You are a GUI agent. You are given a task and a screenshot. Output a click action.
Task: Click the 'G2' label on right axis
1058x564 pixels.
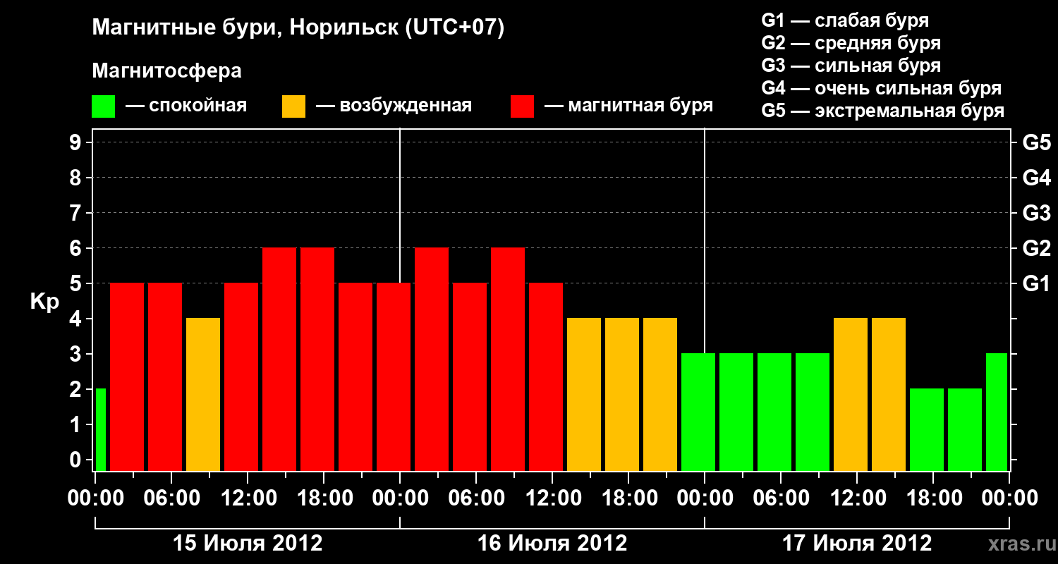1036,248
